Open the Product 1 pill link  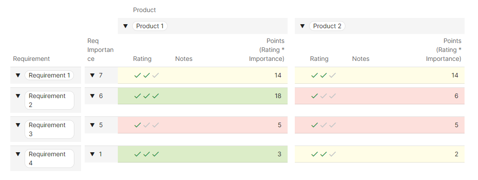coord(150,26)
